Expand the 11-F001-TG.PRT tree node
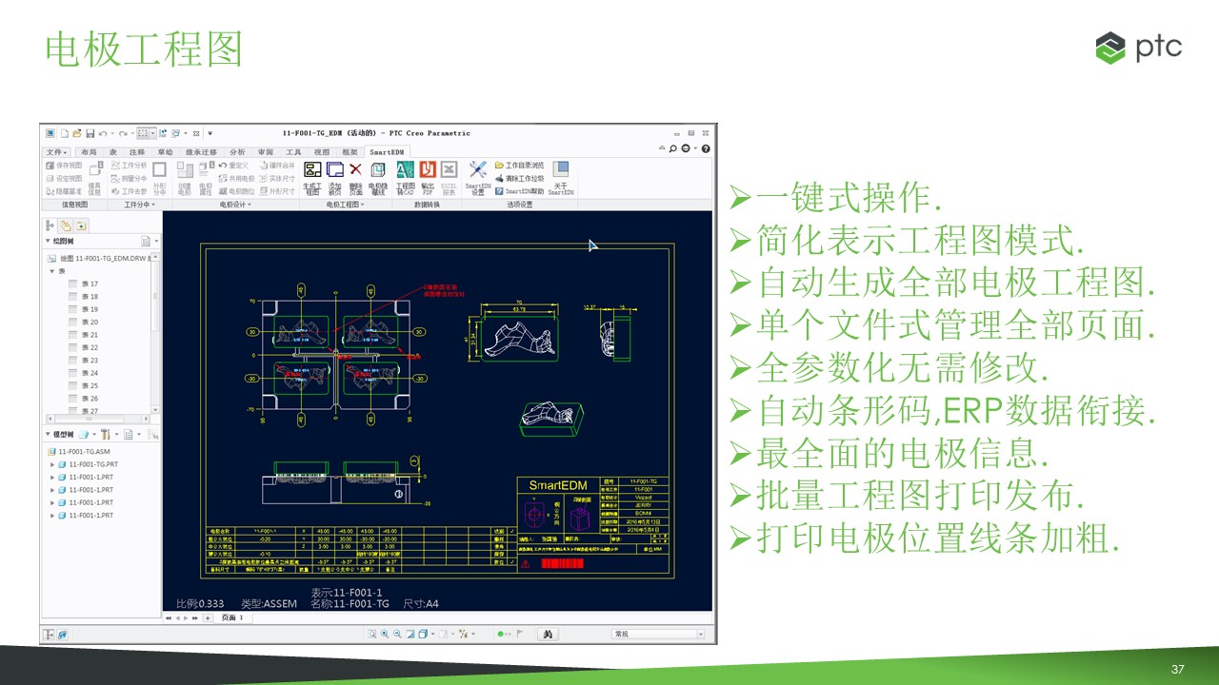The image size is (1219, 685). [x=52, y=464]
